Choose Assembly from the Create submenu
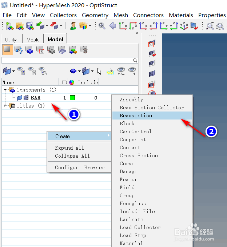Viewport: 227px width, 247px height. click(132, 100)
